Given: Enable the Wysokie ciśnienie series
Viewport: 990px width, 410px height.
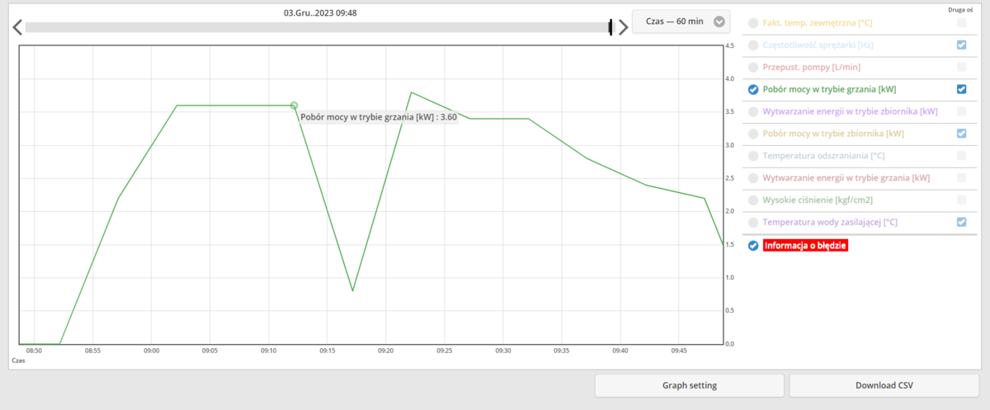Looking at the screenshot, I should 753,200.
